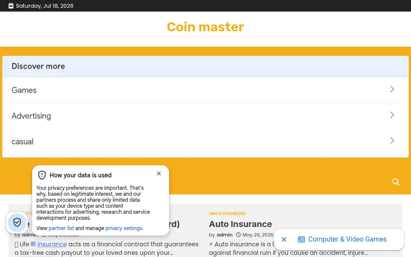Click the Computer & Video Games link
Viewport: 411px width, 257px height.
click(347, 239)
